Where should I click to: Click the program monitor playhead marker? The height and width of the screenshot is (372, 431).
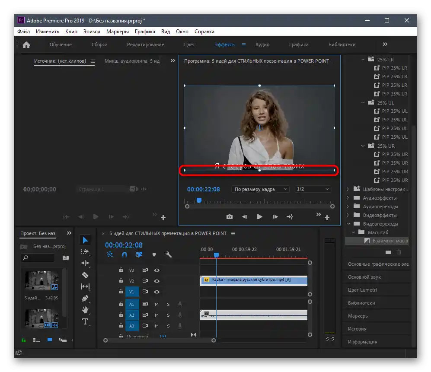click(x=199, y=200)
